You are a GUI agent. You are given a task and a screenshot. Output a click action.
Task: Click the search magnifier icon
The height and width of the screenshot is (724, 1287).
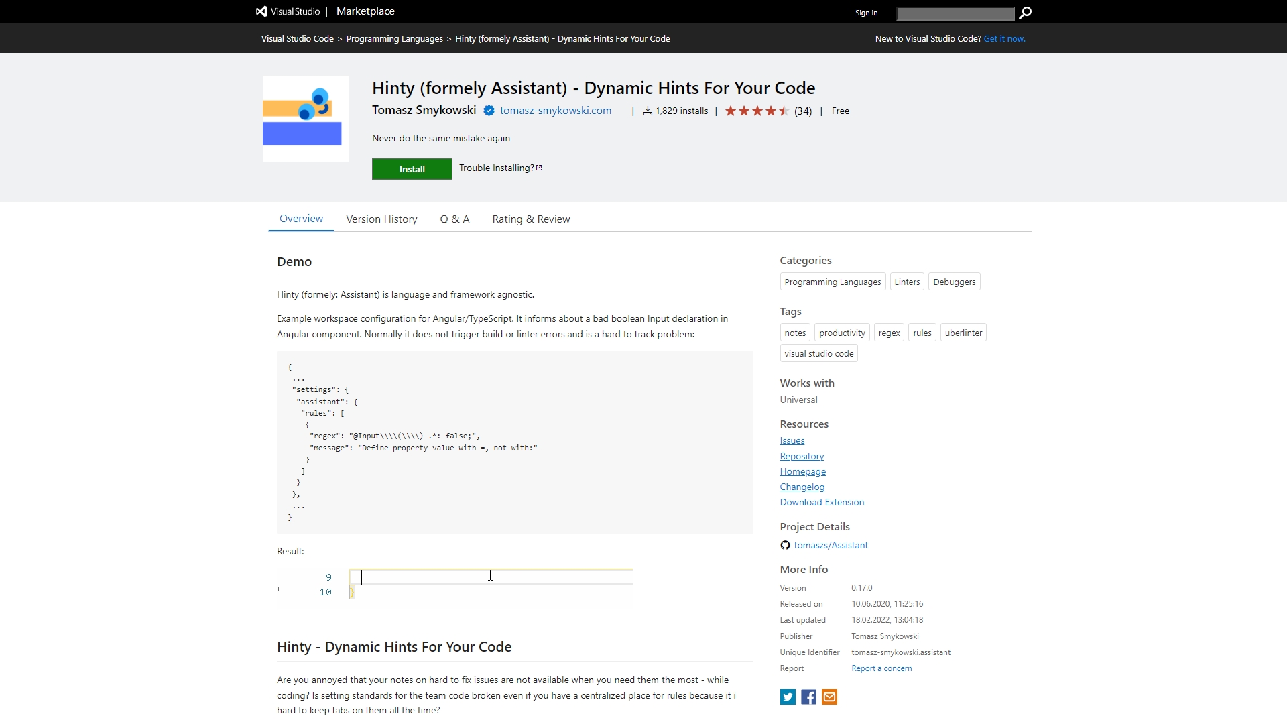click(x=1025, y=13)
